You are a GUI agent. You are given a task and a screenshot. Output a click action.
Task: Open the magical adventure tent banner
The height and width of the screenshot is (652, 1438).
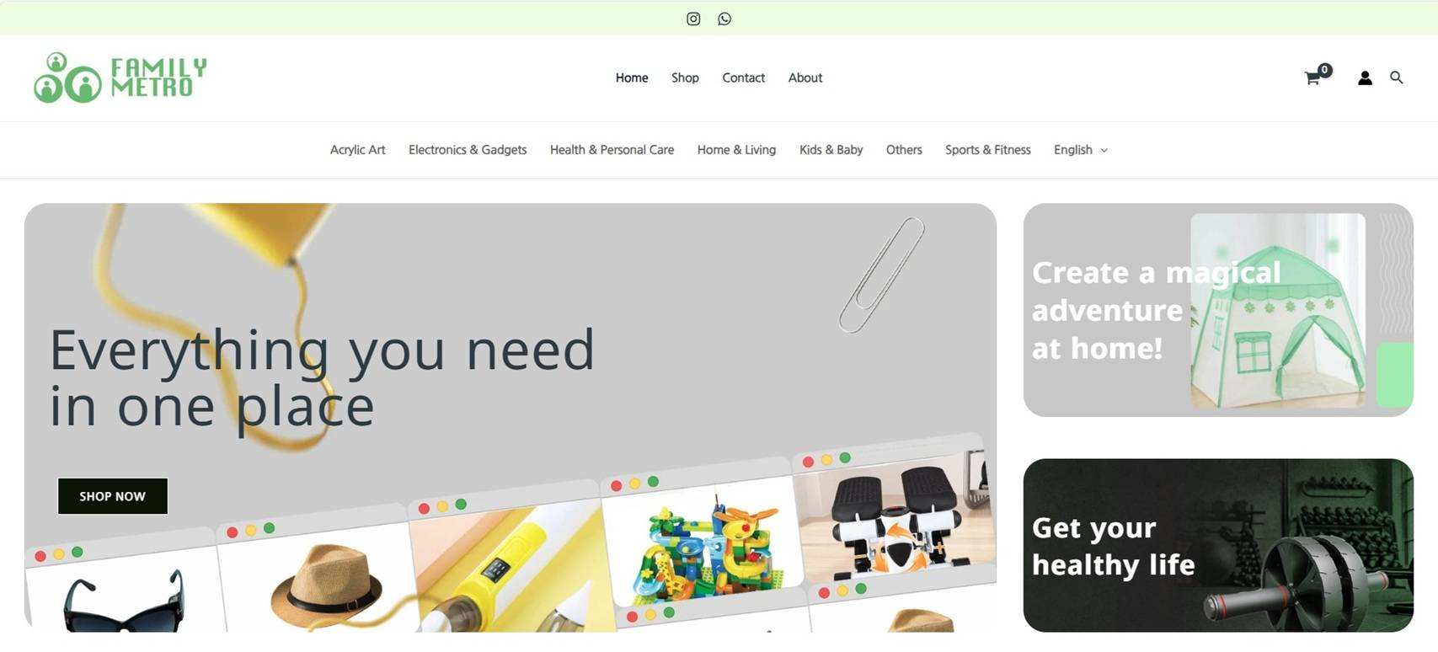point(1218,310)
